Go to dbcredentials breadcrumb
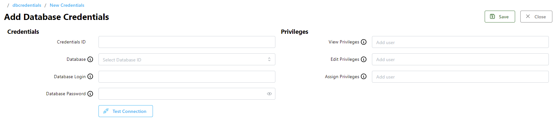 pos(27,5)
